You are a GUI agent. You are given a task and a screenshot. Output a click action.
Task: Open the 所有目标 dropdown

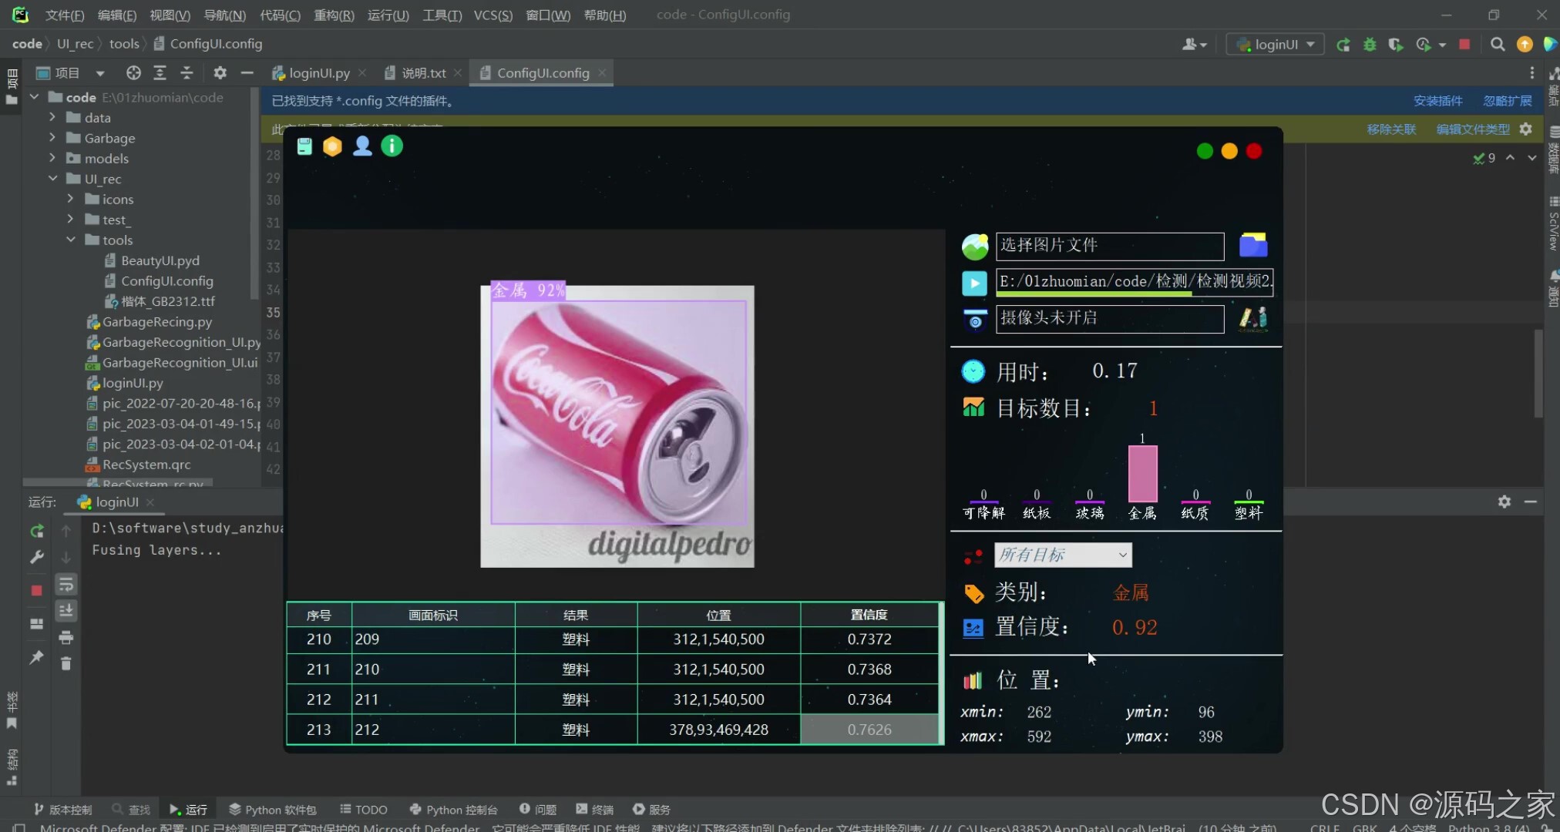1063,555
